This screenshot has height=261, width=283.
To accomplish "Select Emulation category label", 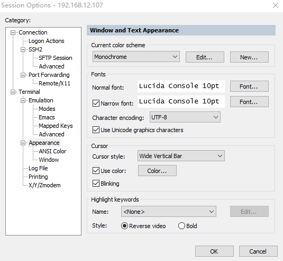I will coord(41,100).
